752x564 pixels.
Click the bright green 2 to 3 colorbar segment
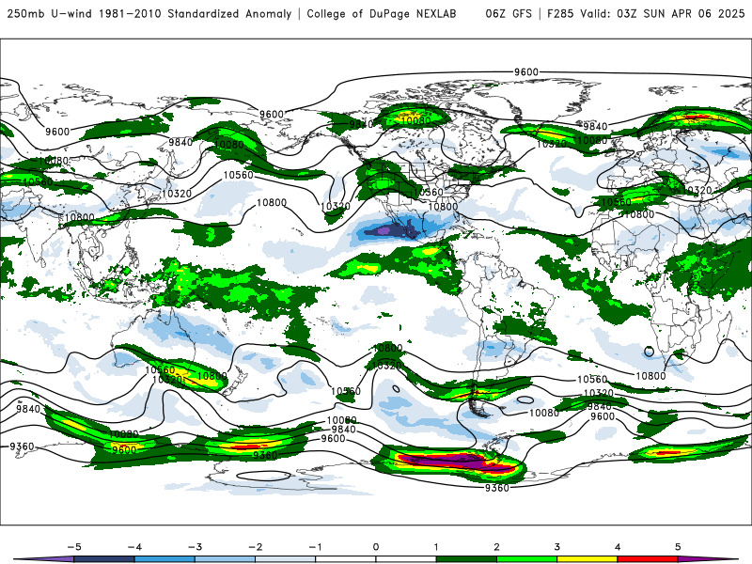pyautogui.click(x=527, y=559)
